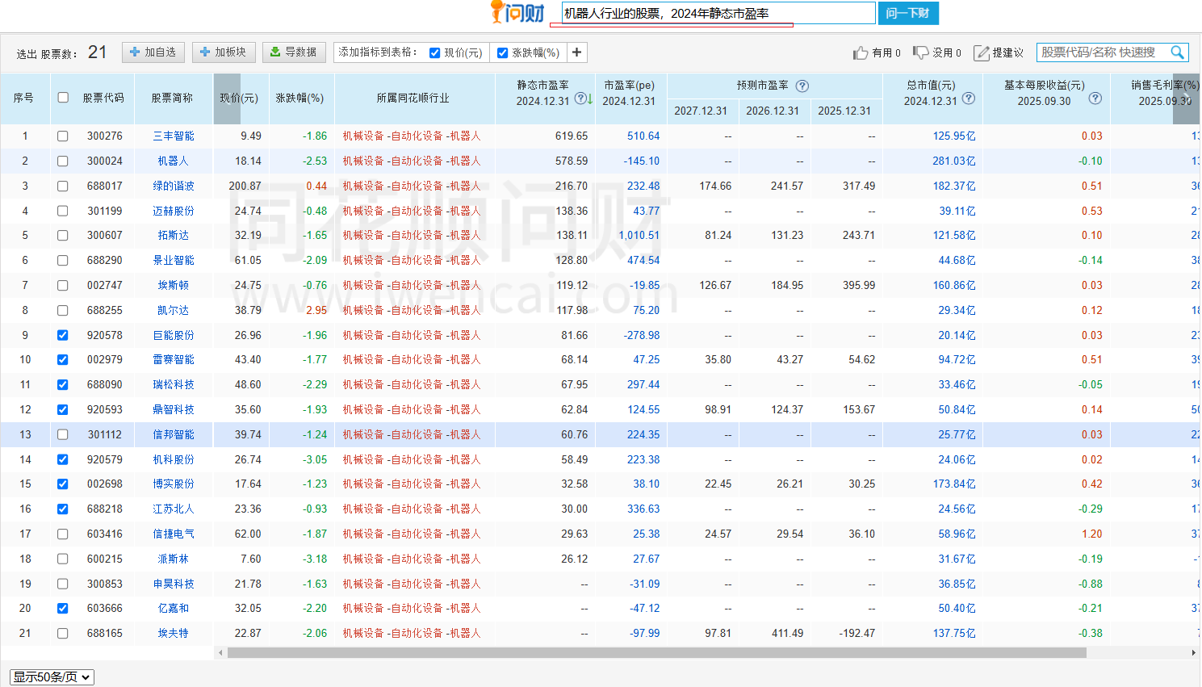Click the thumbs-up 有用 icon
The image size is (1202, 687).
pyautogui.click(x=861, y=53)
